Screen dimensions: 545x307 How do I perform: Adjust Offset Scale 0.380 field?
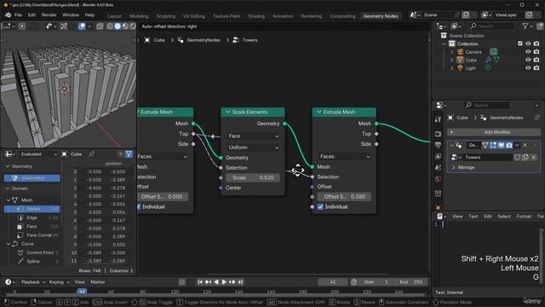click(344, 197)
